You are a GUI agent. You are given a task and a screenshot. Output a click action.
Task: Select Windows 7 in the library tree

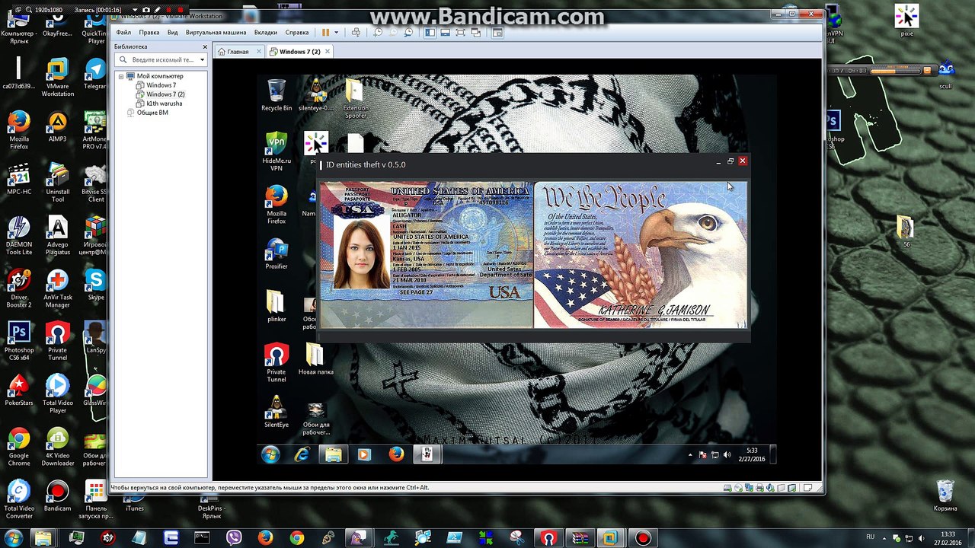(161, 85)
